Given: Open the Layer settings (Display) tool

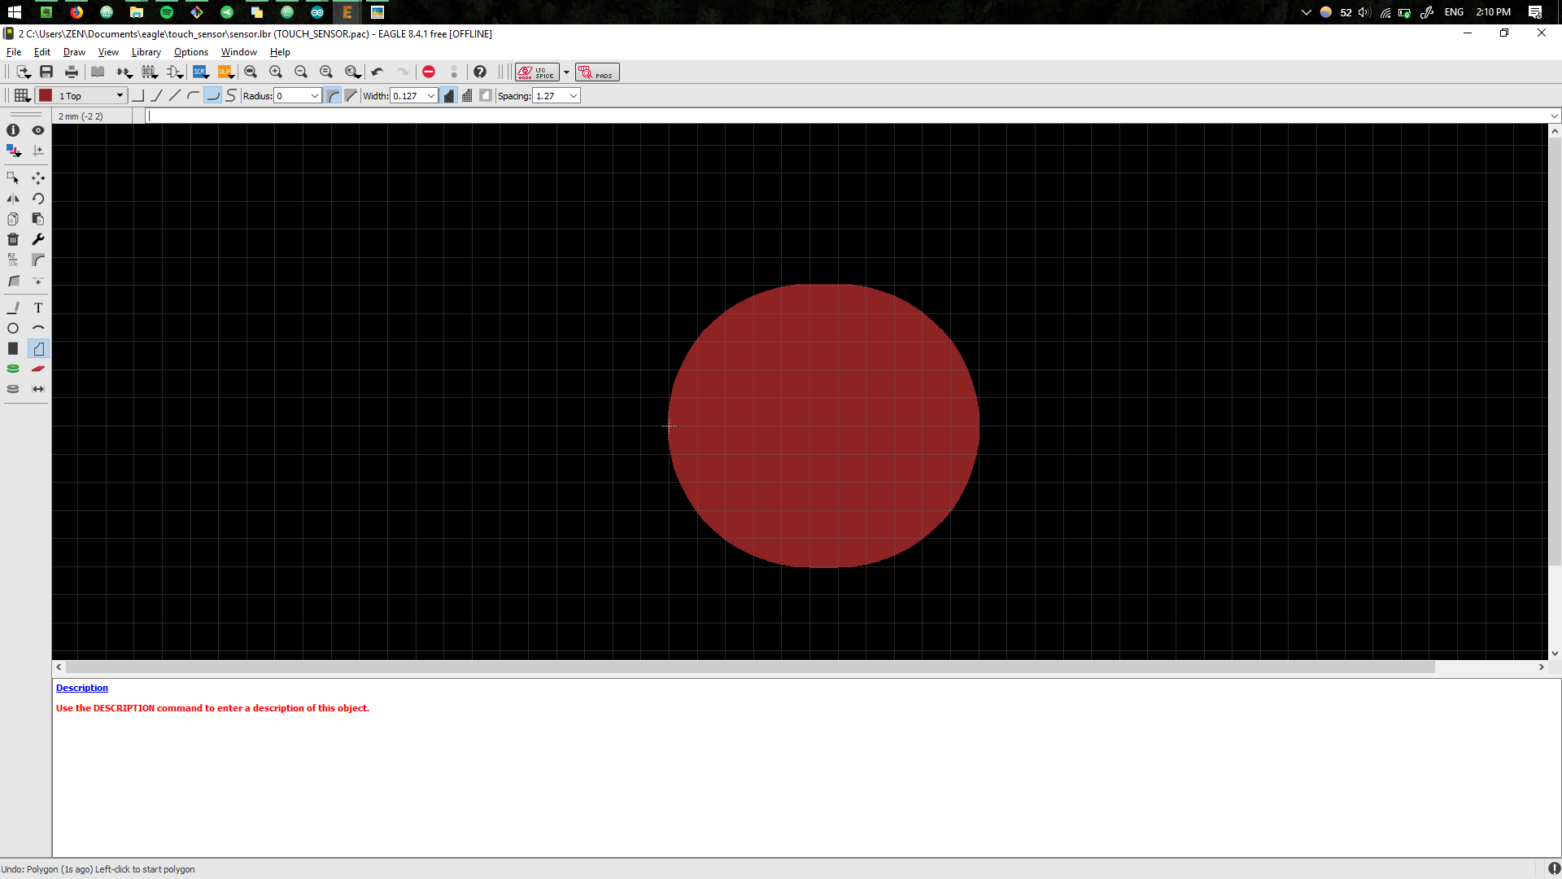Looking at the screenshot, I should 13,151.
